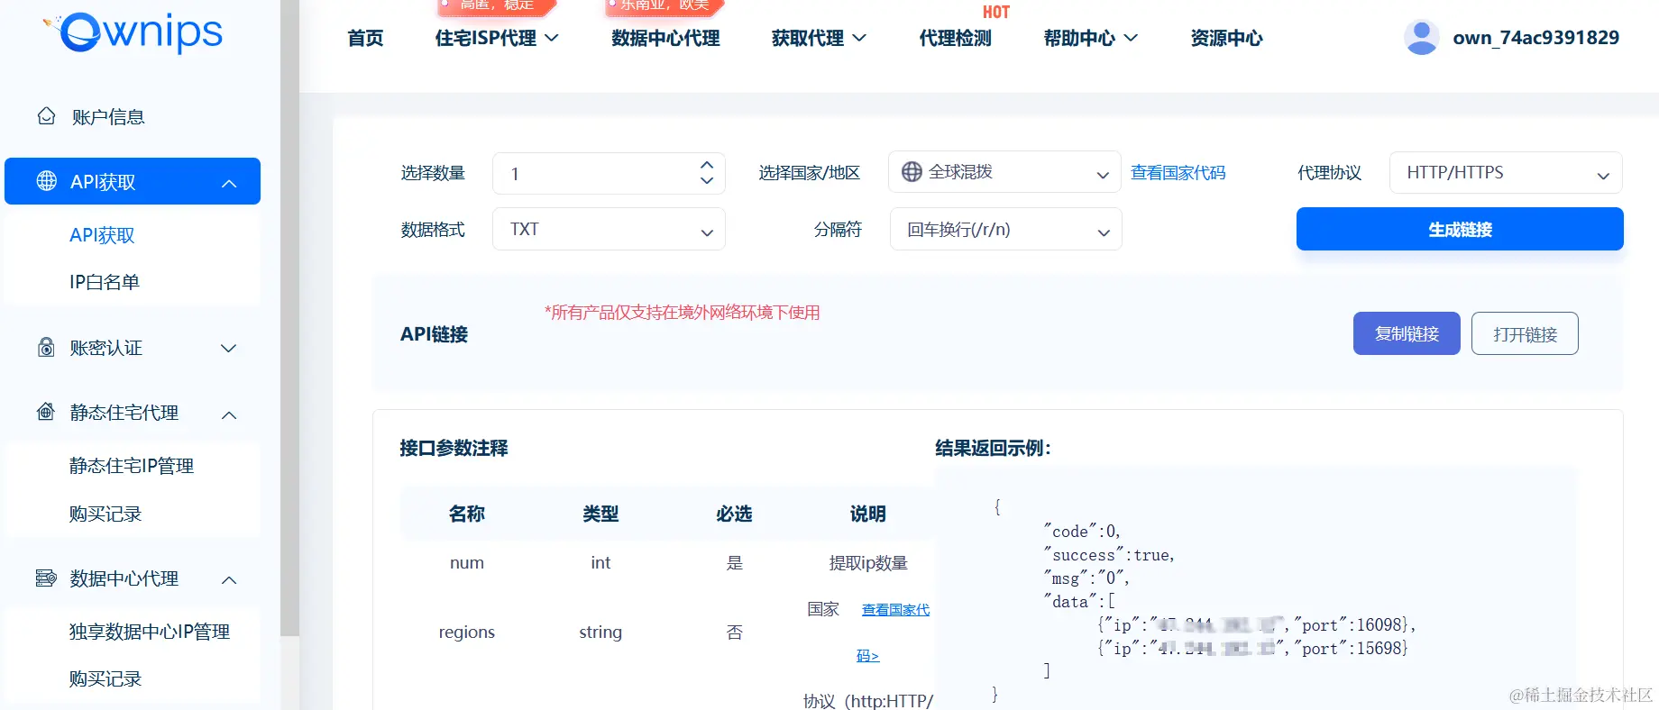Collapse the 静态住宅代理 section

pyautogui.click(x=229, y=414)
